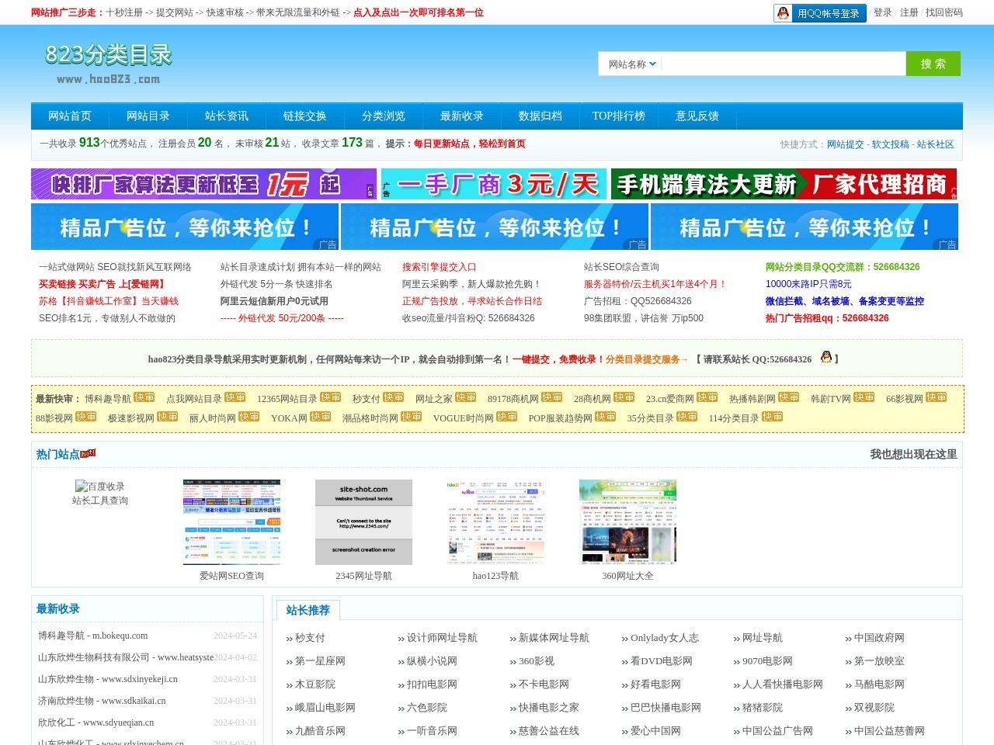Click the 一手厂商3元/天 banner ad
Viewport: 994px width, 745px height.
tap(494, 184)
